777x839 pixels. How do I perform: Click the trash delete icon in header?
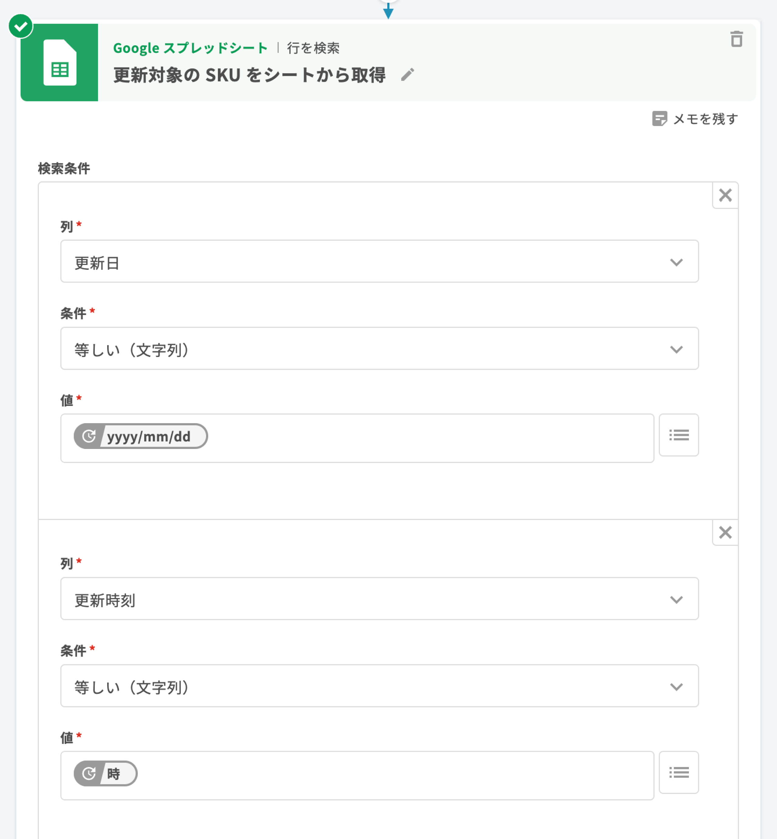click(x=736, y=39)
